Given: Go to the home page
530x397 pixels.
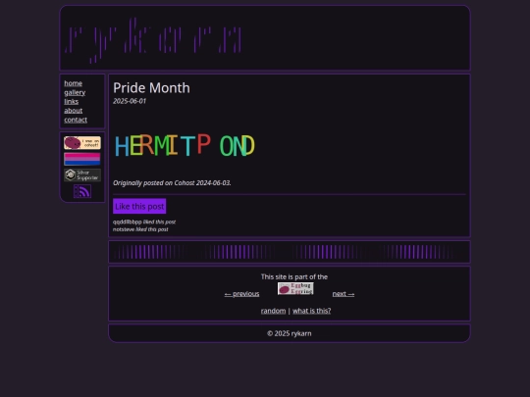Looking at the screenshot, I should 74,83.
